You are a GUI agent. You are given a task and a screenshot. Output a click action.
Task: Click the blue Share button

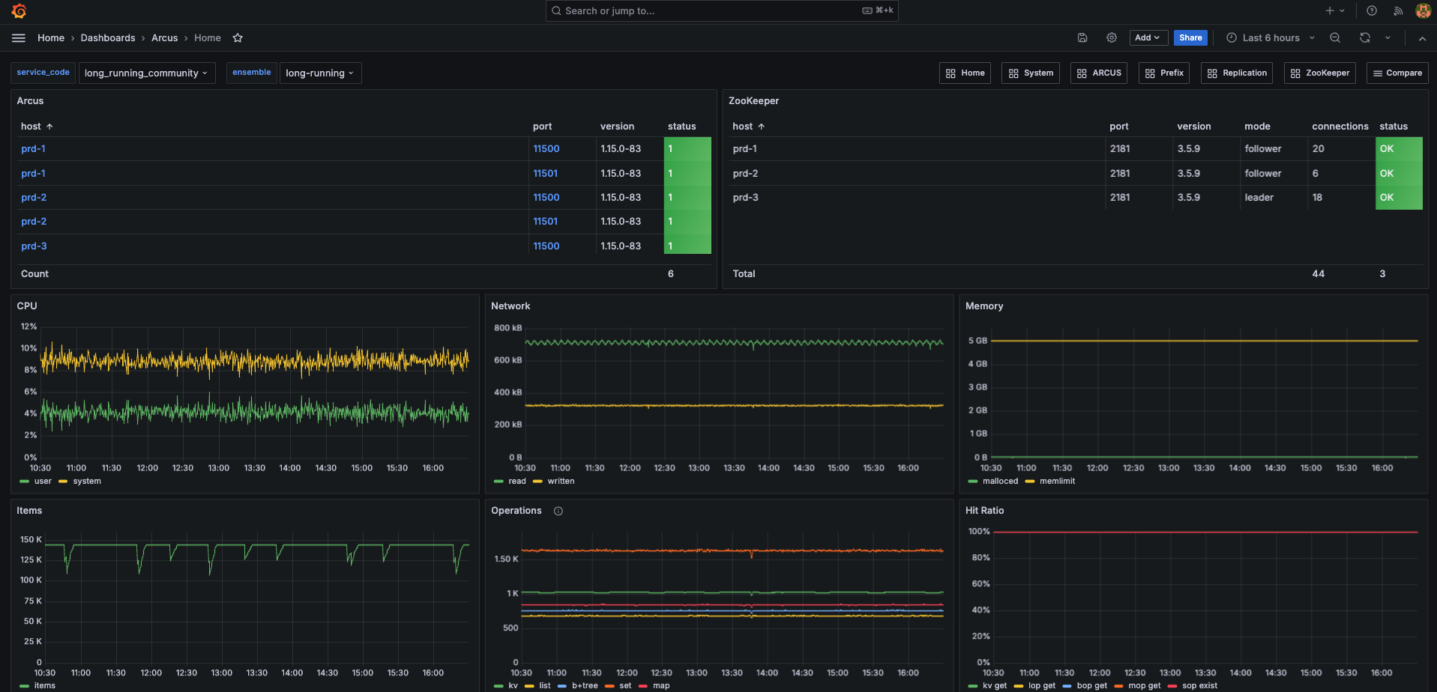point(1190,38)
